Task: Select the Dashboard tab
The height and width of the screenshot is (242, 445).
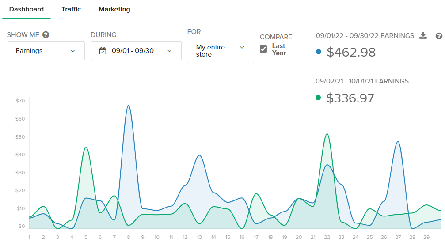Action: pyautogui.click(x=27, y=9)
